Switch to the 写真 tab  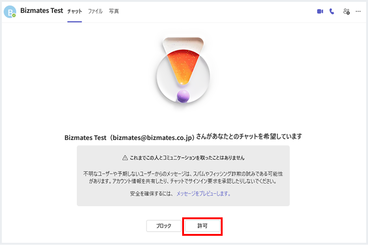coord(114,11)
